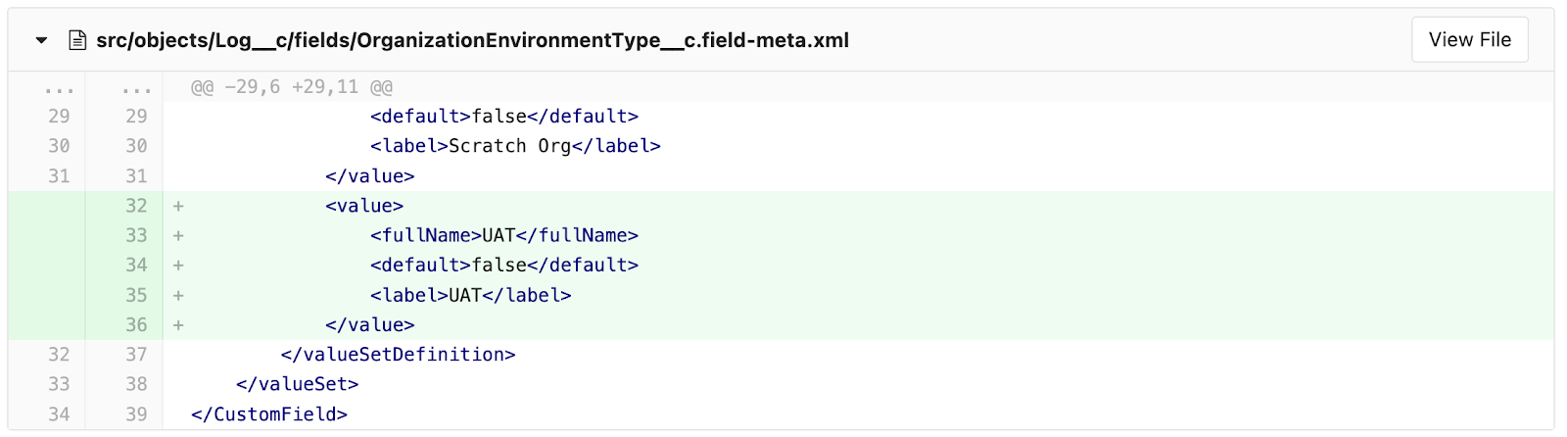Click the OrganizationEnvironmentType__c.field-meta.xml file path
This screenshot has width=1567, height=437.
coord(472,40)
